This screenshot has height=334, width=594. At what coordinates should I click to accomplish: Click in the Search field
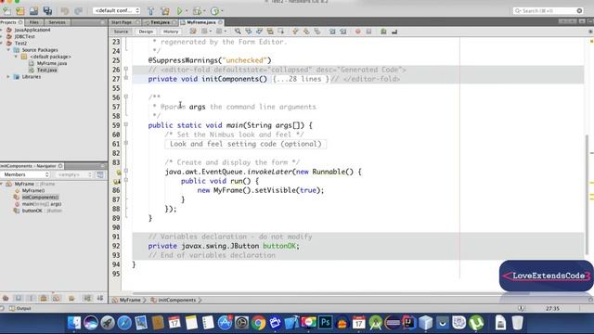tap(548, 11)
